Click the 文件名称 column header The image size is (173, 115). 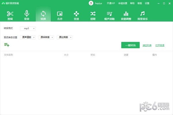click(x=8, y=55)
